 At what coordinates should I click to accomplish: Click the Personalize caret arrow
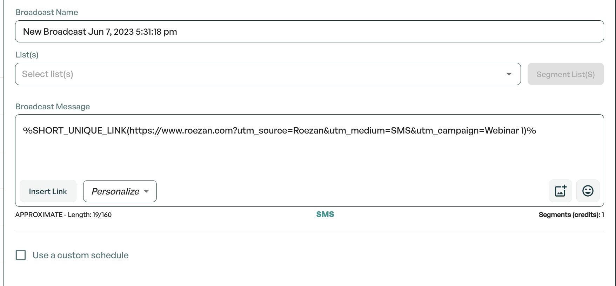[146, 191]
